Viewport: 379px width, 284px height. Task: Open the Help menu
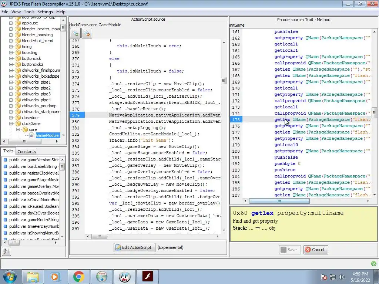(61, 12)
